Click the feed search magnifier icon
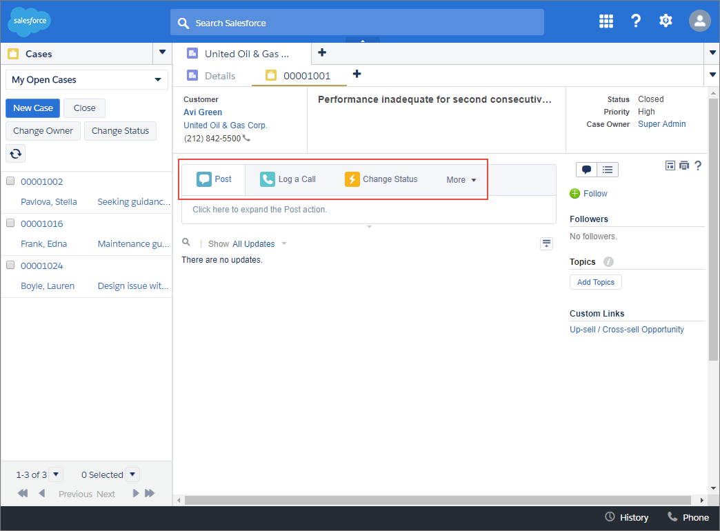This screenshot has height=531, width=720. click(x=186, y=242)
